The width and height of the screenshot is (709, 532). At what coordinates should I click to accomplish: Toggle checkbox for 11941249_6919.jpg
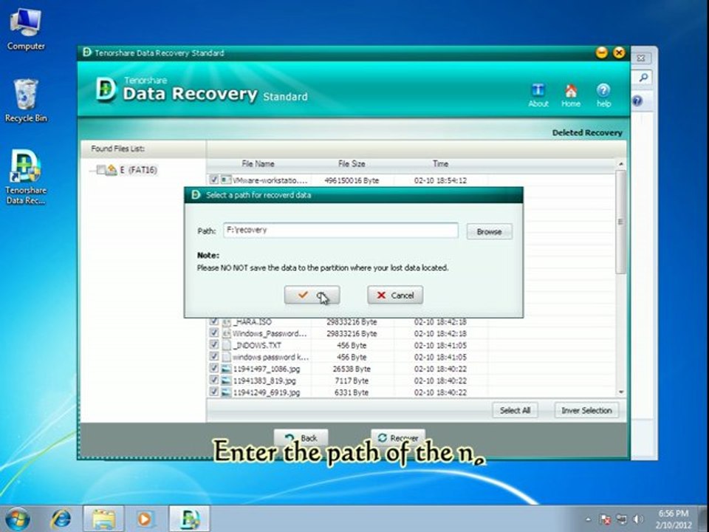pyautogui.click(x=214, y=392)
